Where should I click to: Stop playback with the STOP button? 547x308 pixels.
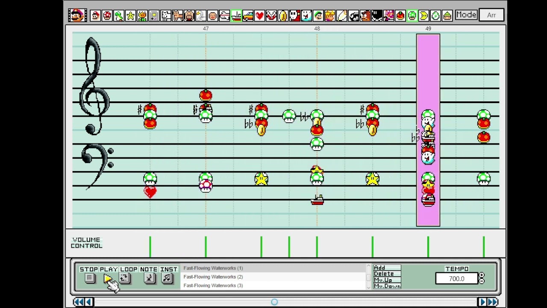(89, 278)
